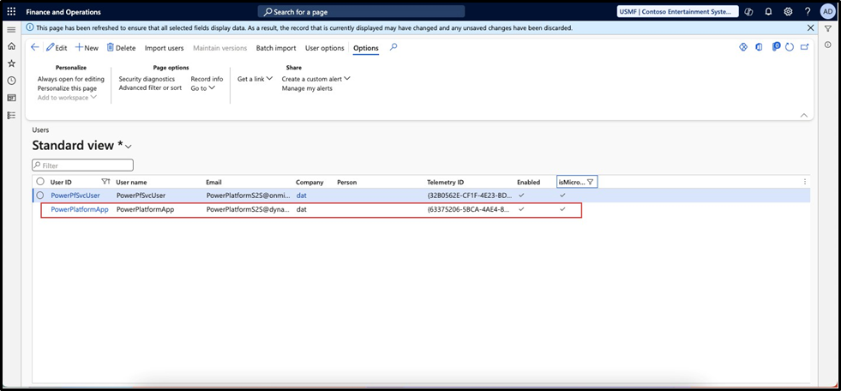Open notifications bell icon

(x=769, y=12)
